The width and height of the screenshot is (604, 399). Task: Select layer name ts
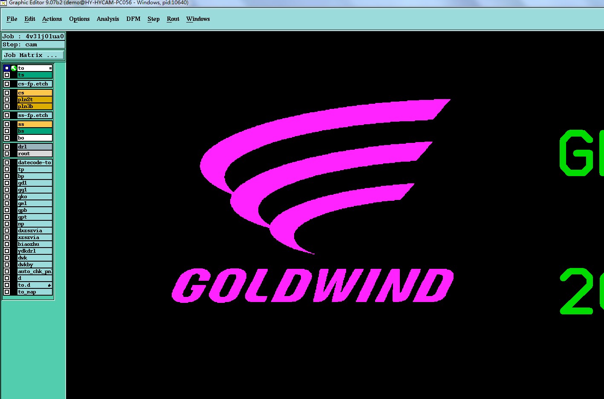(x=35, y=75)
